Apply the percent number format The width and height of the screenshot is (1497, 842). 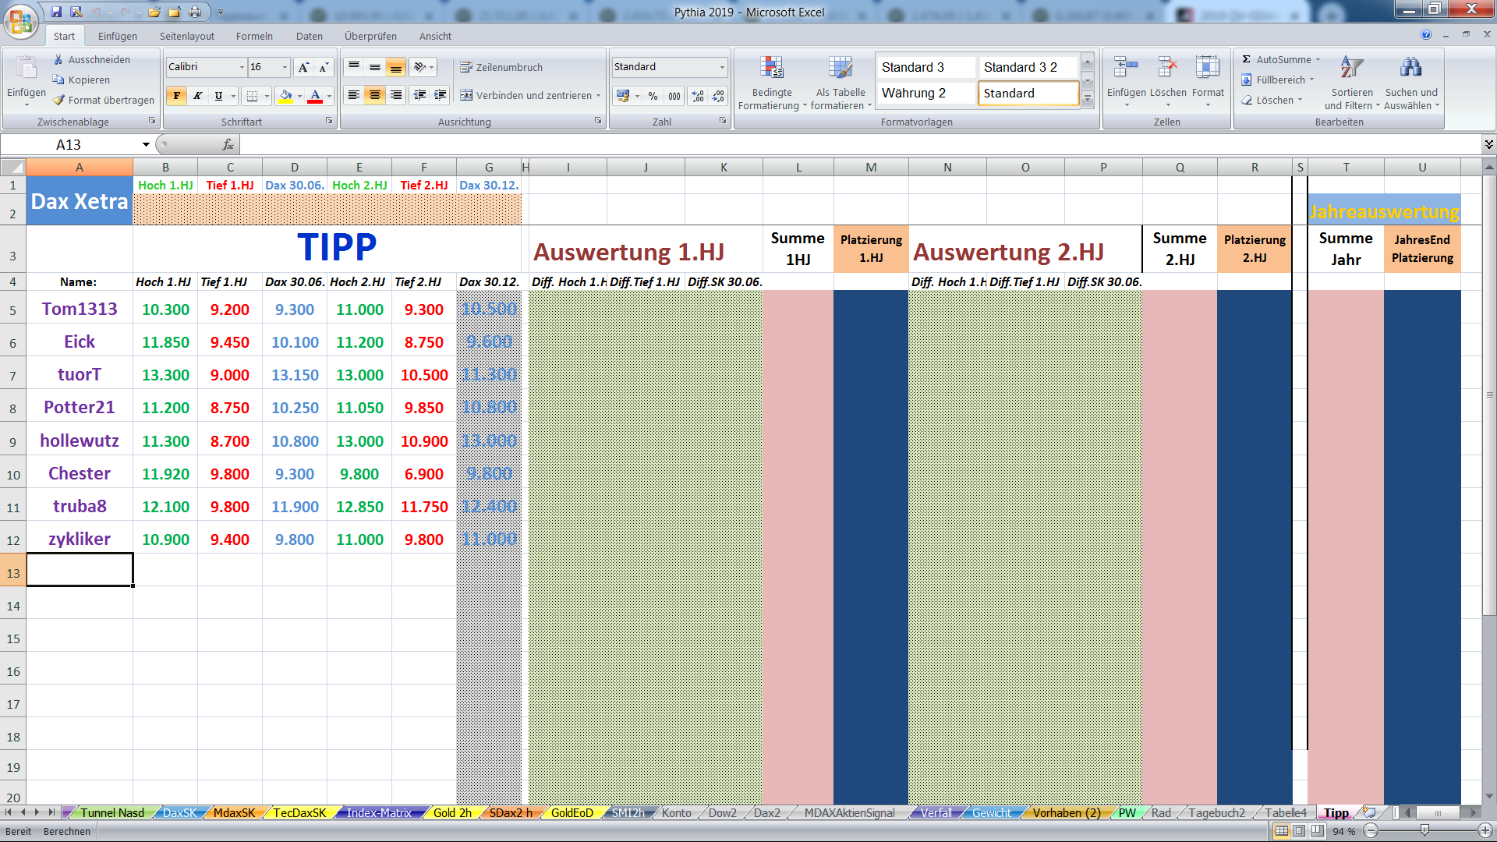(x=653, y=96)
